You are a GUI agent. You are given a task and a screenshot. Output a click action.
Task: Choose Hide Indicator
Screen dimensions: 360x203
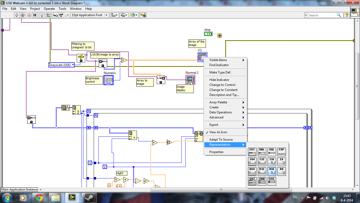tap(226, 80)
